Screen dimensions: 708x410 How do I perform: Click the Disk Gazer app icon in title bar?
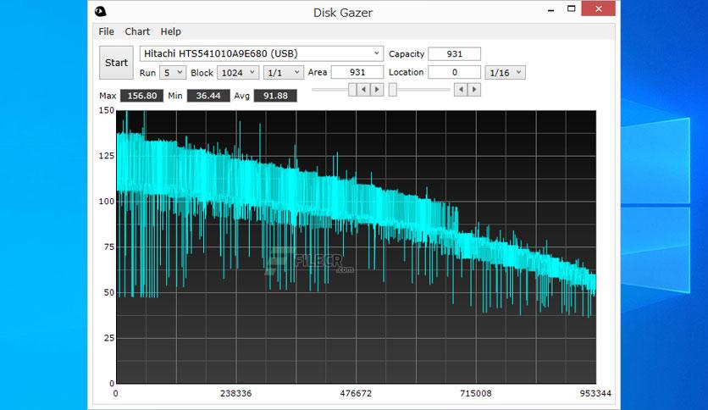pos(100,12)
